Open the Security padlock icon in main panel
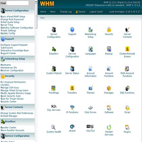Screen dimensions: 142x142 (109, 30)
